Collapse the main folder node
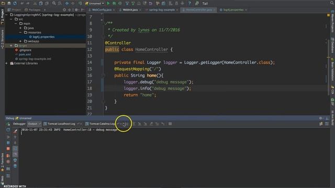 [16, 23]
